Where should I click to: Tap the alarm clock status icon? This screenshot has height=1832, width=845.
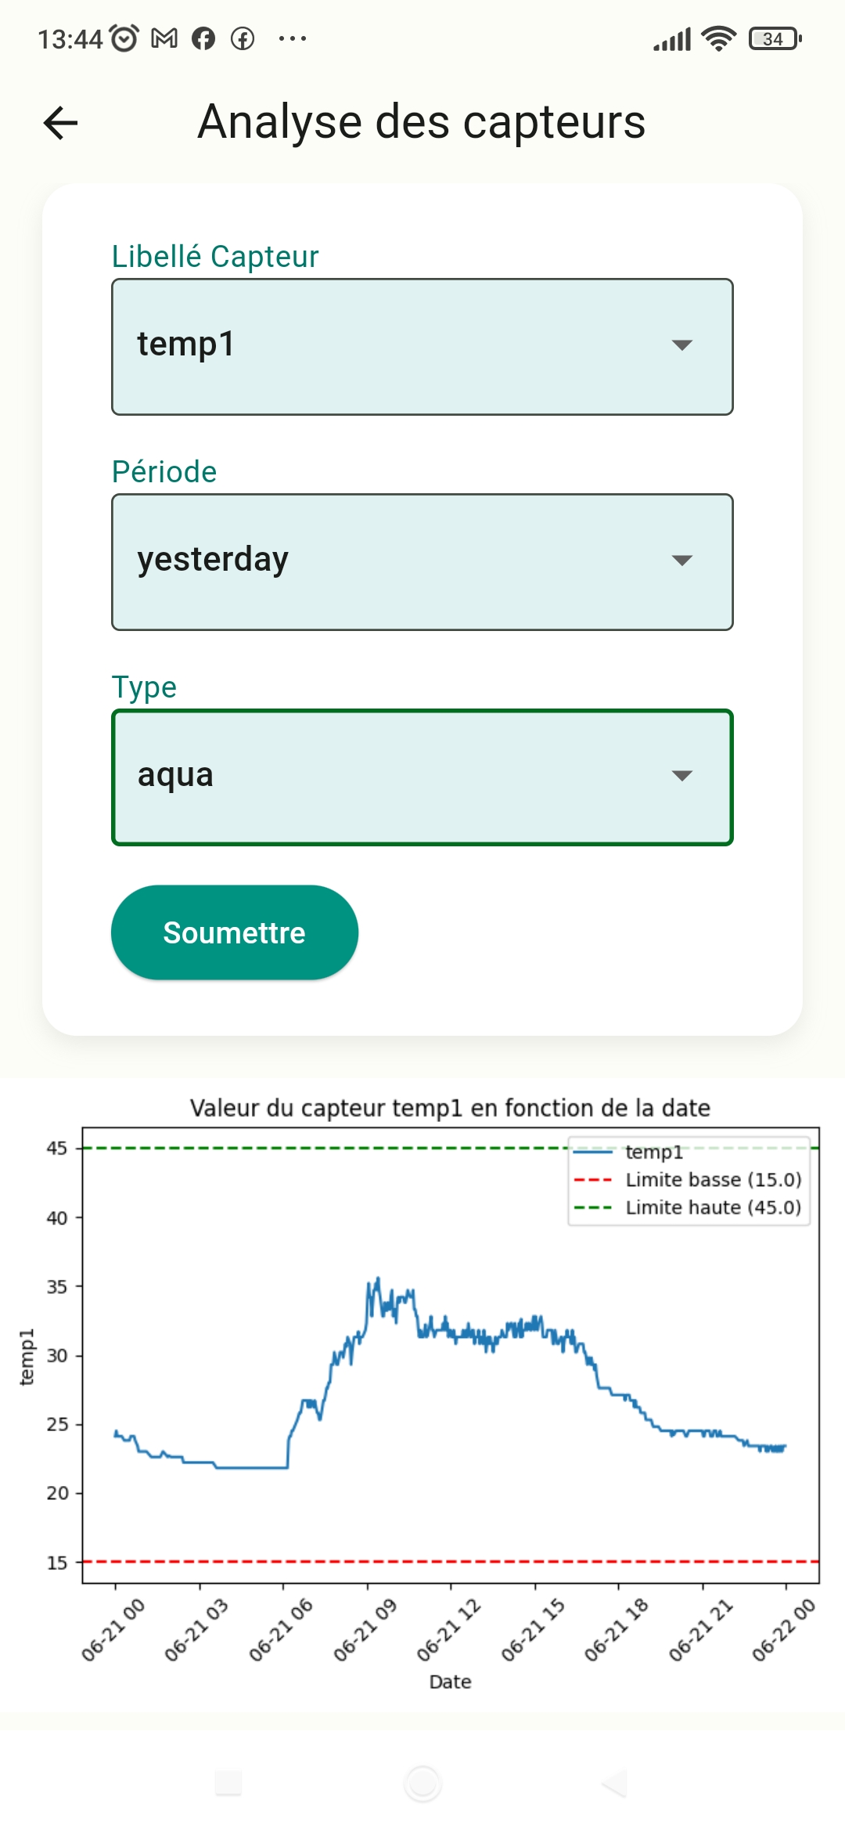coord(124,38)
